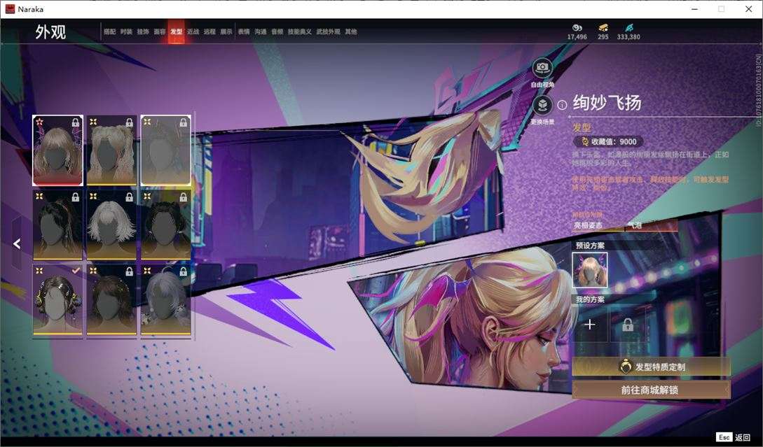Image resolution: width=763 pixels, height=447 pixels.
Task: Select the highlighted blonde hairstyle card
Action: pos(57,150)
